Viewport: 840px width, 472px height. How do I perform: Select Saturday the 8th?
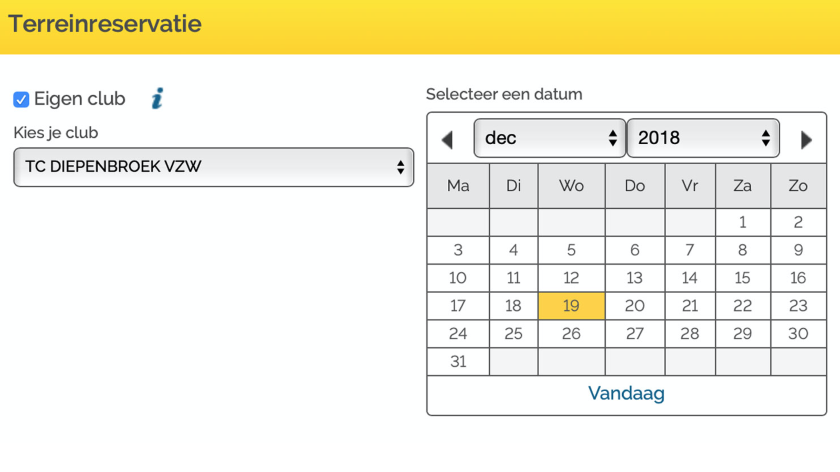(x=743, y=250)
